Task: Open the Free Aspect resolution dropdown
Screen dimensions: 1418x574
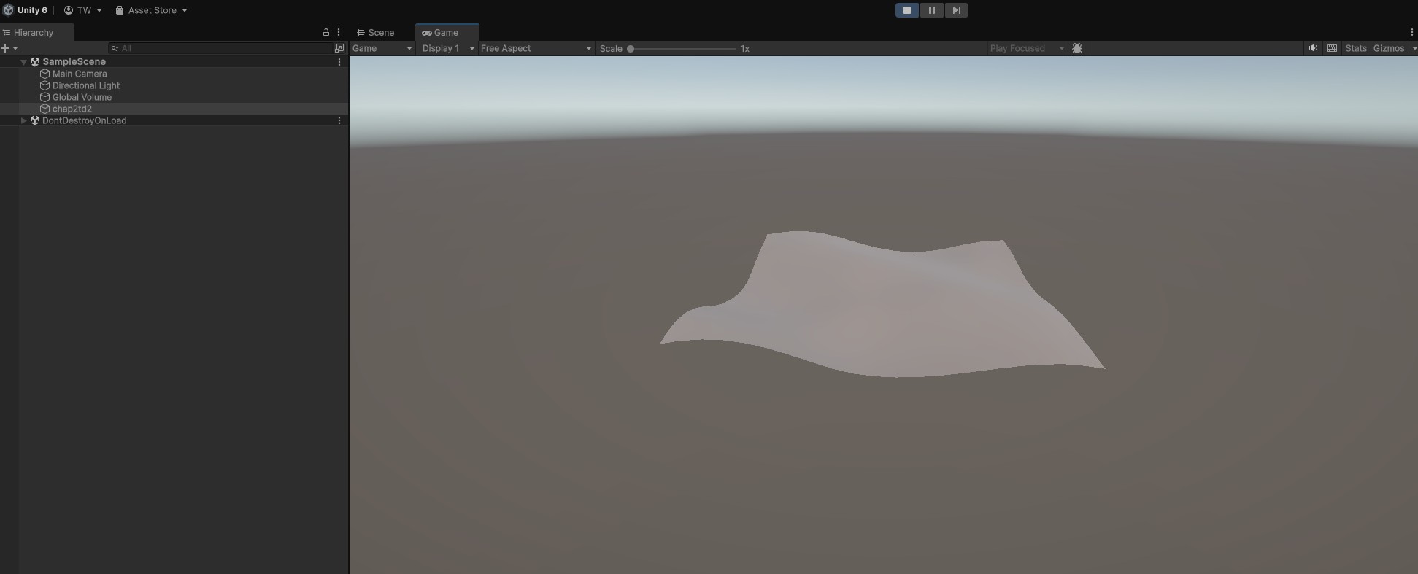Action: point(536,48)
